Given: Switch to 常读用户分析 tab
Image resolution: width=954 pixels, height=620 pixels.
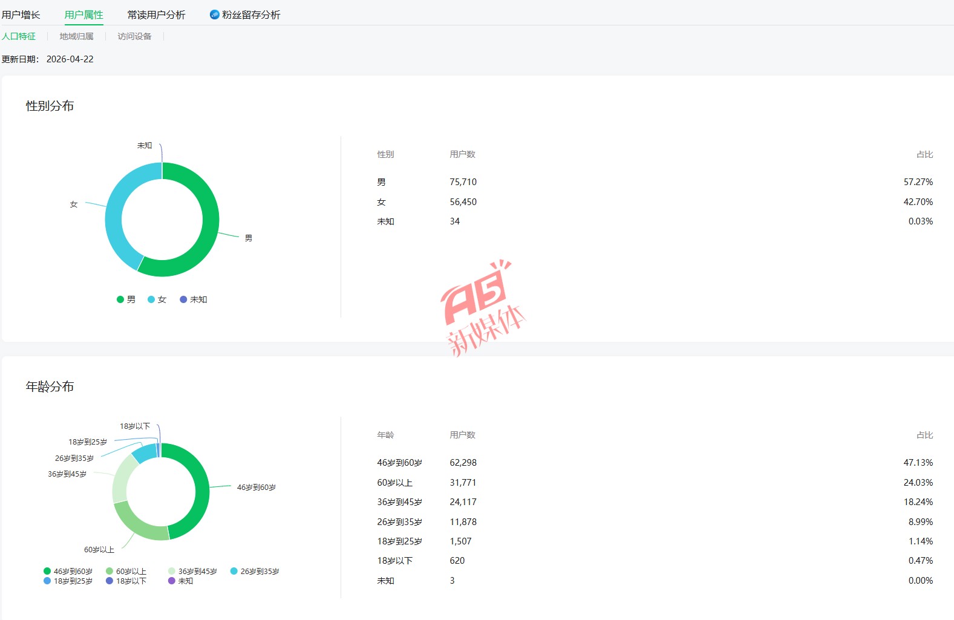Looking at the screenshot, I should [x=156, y=15].
